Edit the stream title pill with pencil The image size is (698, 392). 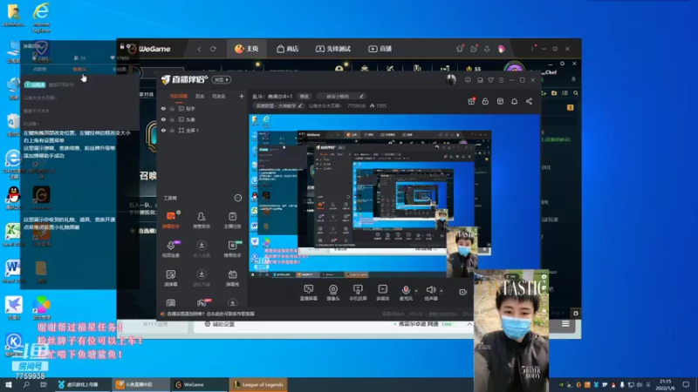(341, 96)
